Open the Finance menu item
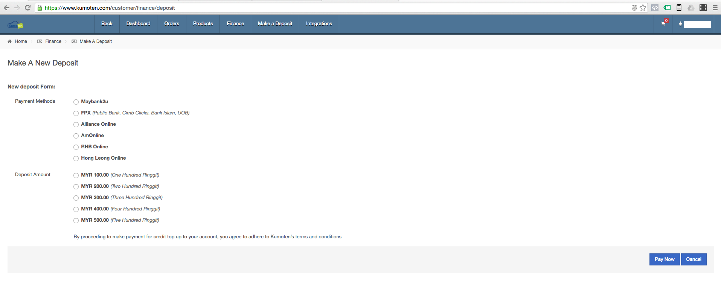The height and width of the screenshot is (282, 721). [x=235, y=24]
